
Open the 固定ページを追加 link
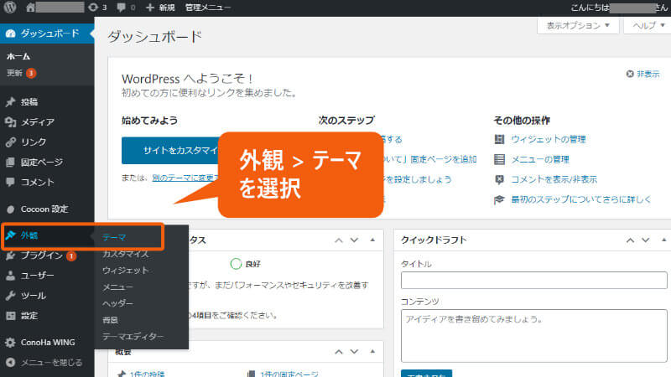click(431, 159)
